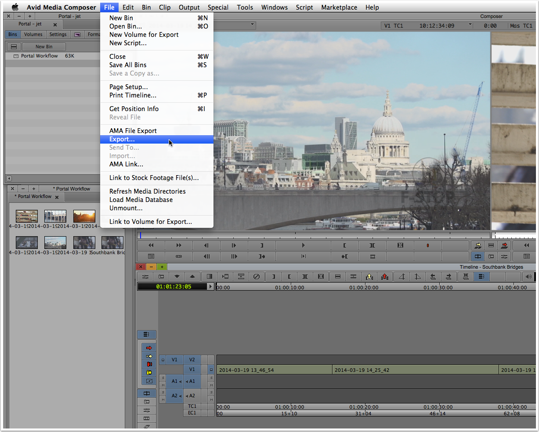Select the yellow Segment Splice-In arrow tool
The width and height of the screenshot is (539, 432).
pos(149,356)
